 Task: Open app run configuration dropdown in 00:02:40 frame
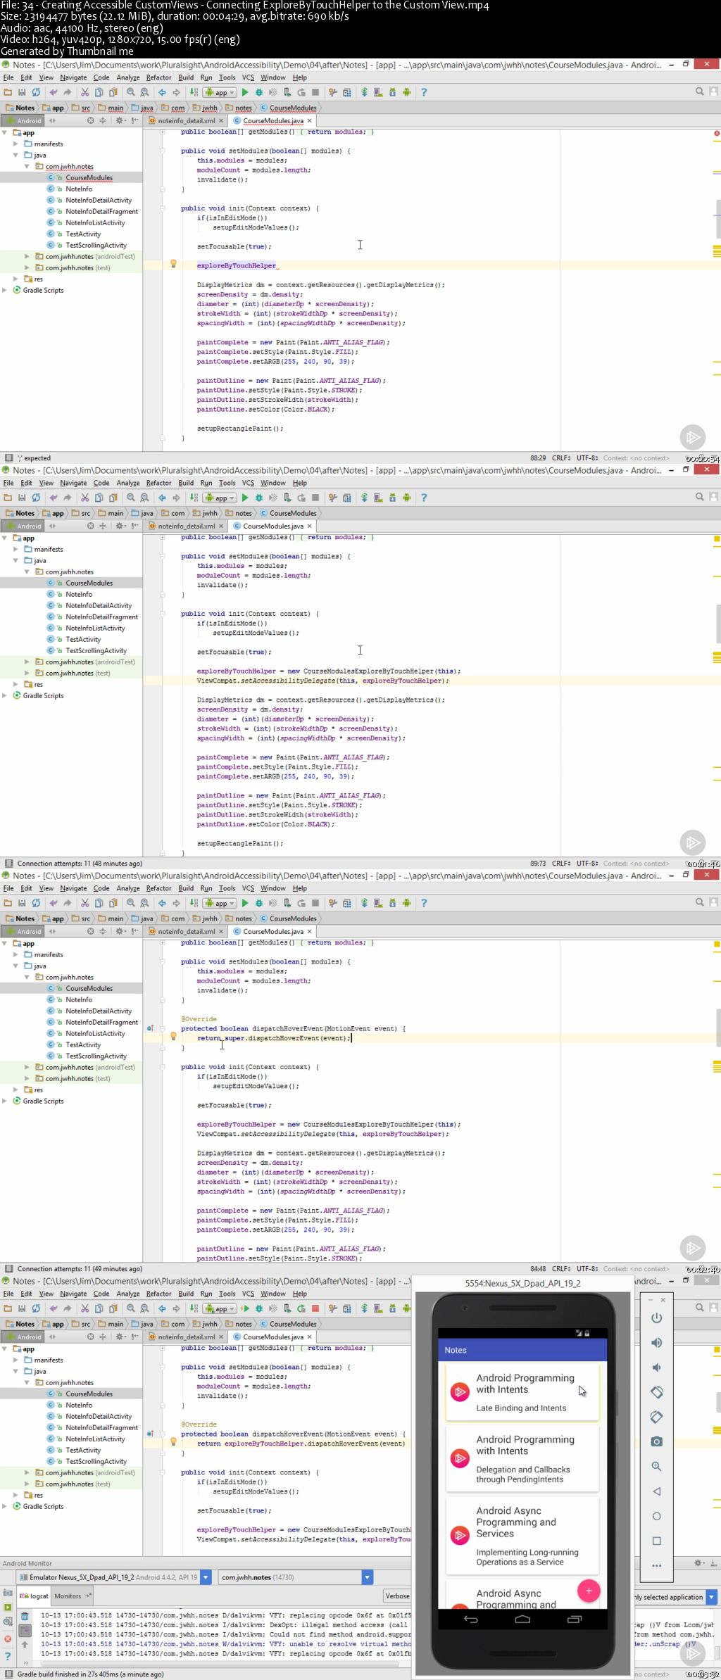(220, 903)
